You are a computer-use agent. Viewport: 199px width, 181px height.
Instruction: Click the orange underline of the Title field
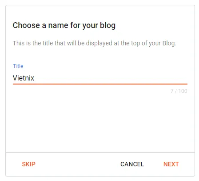click(100, 84)
